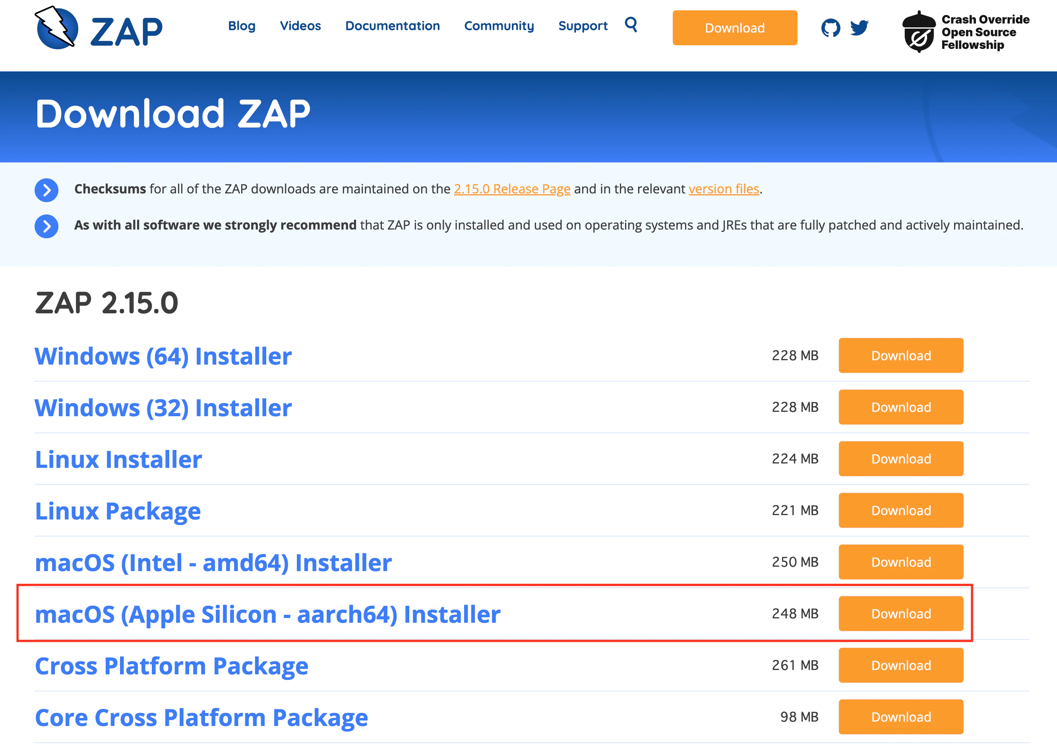Open the 2.15.0 Release Page link
Screen dimensions: 1057x753
pos(512,189)
